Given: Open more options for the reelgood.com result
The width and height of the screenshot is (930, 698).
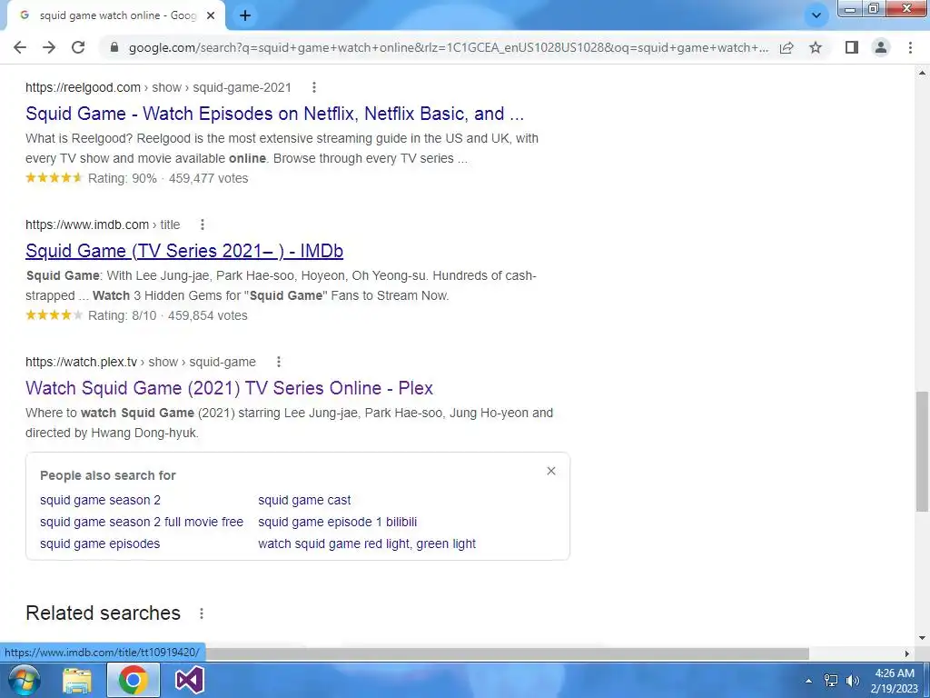Looking at the screenshot, I should click(x=313, y=87).
